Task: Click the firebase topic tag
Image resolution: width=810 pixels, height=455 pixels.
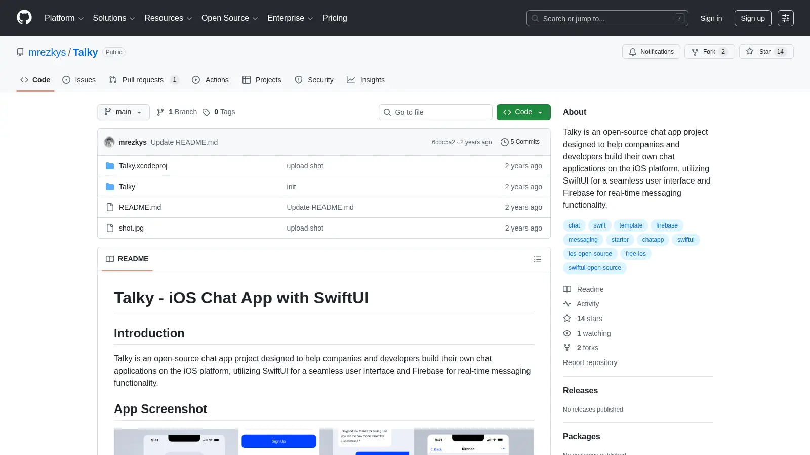Action: [667, 225]
